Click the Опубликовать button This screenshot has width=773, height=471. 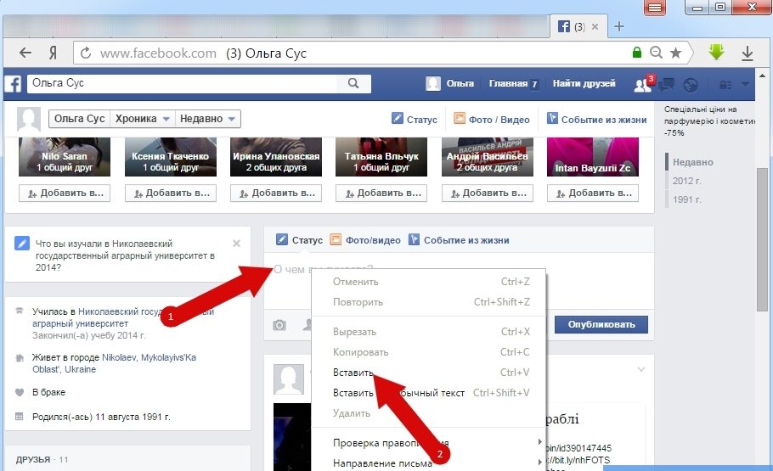[601, 325]
